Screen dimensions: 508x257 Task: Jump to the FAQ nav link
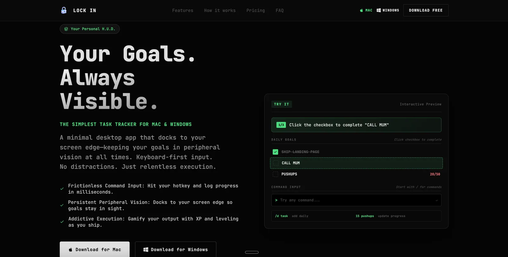pos(280,10)
